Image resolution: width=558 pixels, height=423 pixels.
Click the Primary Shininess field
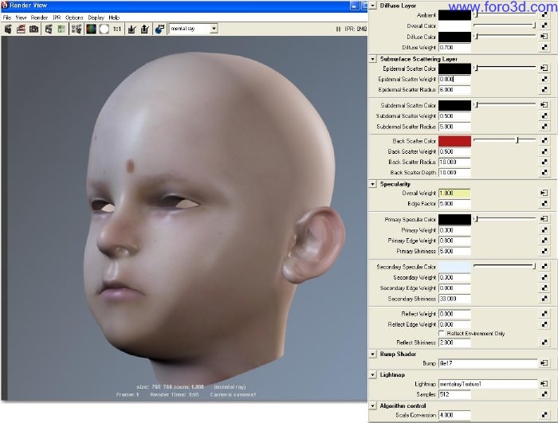(454, 251)
